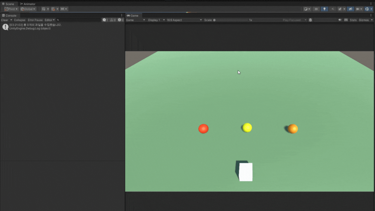Toggle the shortcuts keyboard icon
This screenshot has height=211, width=375.
tap(346, 20)
